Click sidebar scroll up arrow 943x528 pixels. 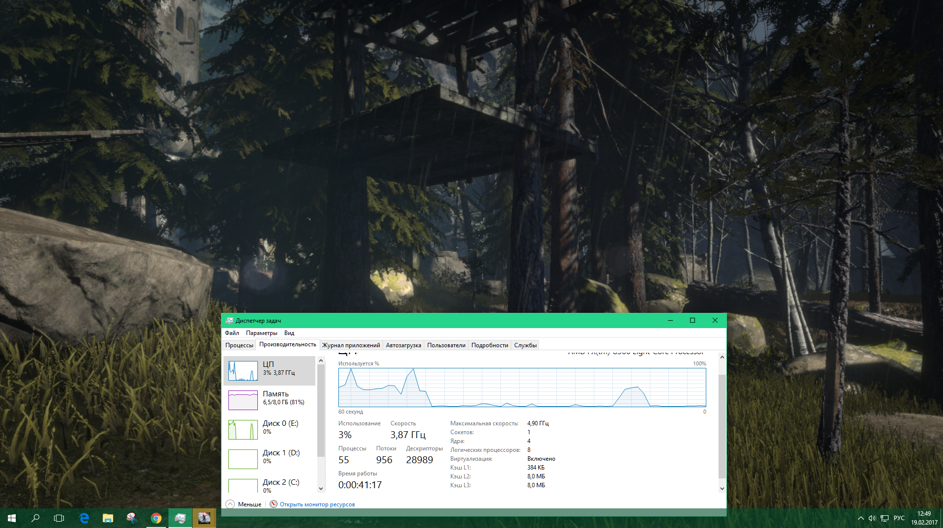pyautogui.click(x=321, y=361)
